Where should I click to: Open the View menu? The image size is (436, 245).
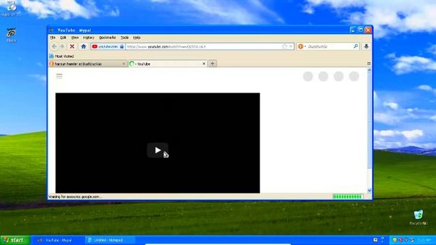click(x=75, y=37)
